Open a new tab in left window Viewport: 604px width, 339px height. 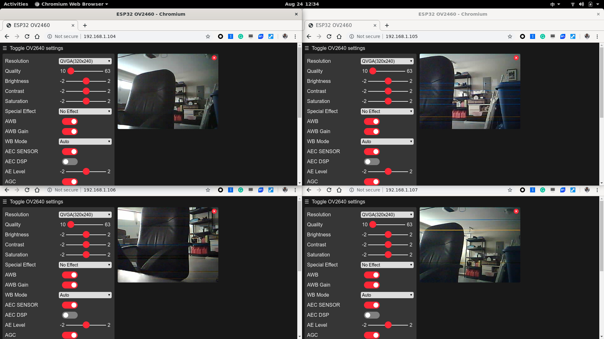[85, 25]
